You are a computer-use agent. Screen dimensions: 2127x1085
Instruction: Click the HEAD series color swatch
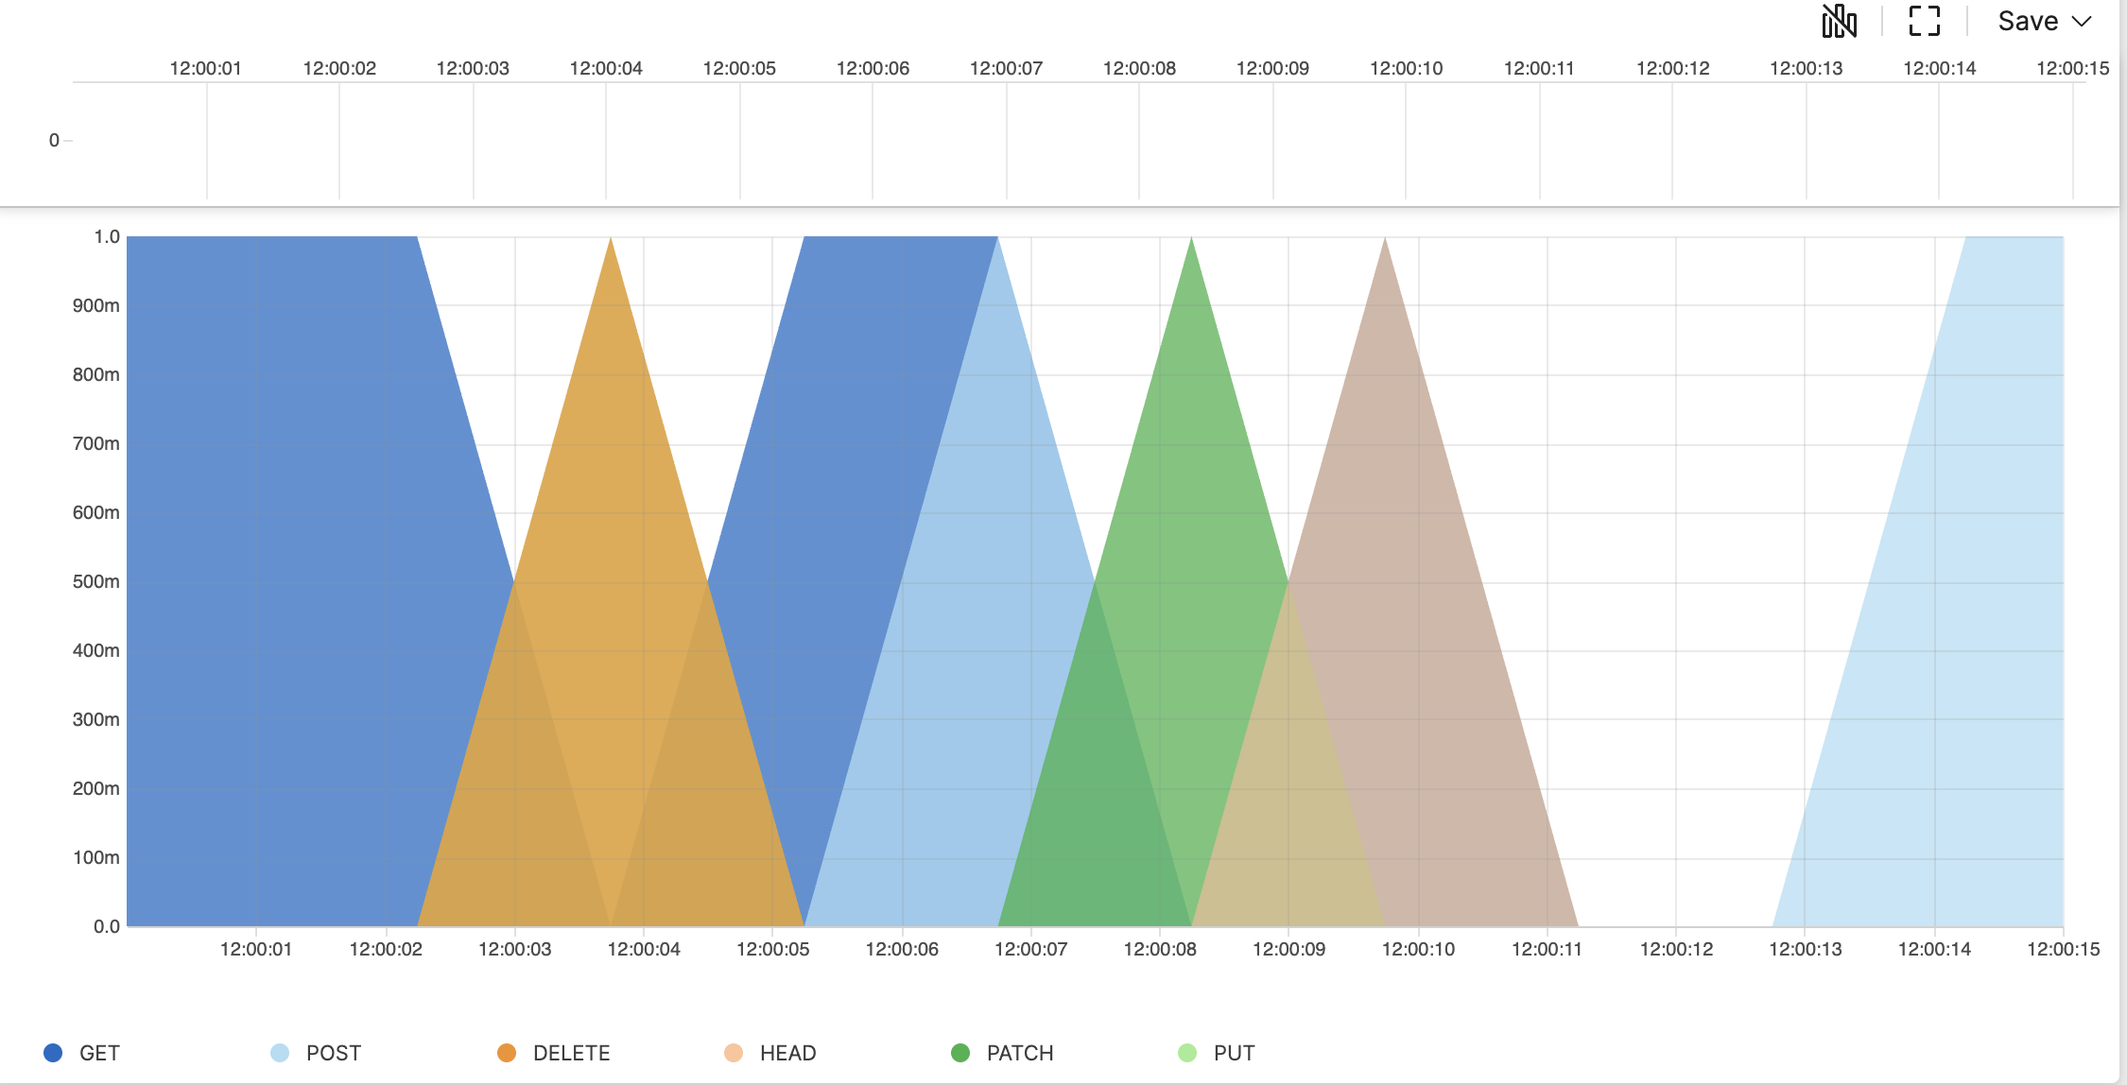733,1052
